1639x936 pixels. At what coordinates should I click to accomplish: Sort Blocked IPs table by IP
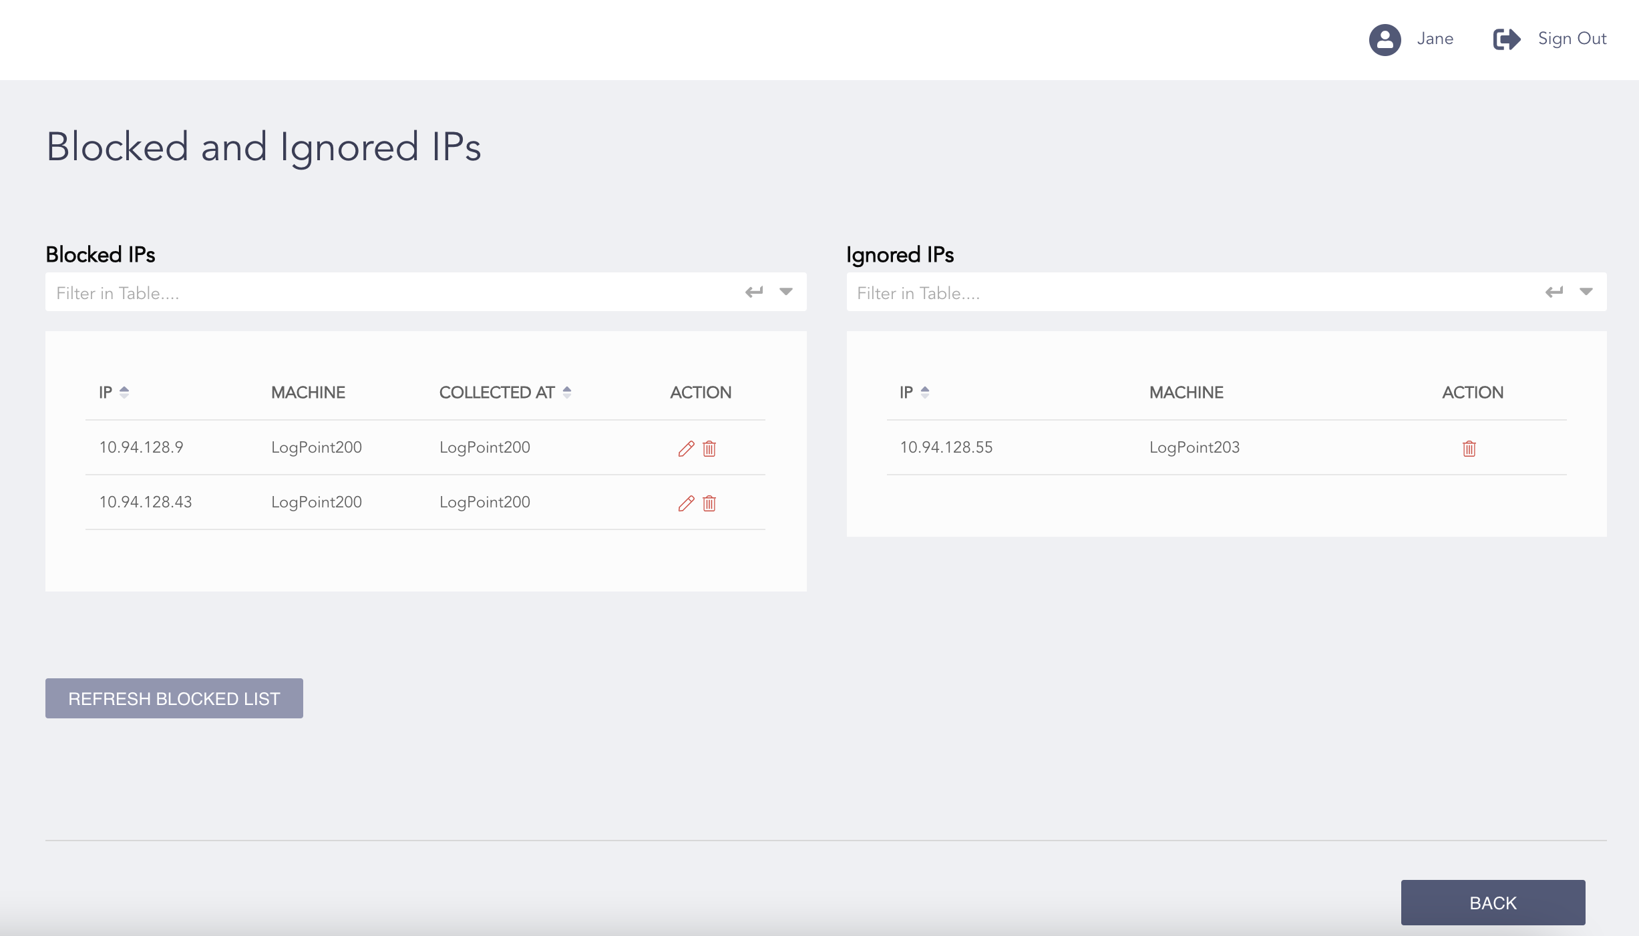coord(124,393)
